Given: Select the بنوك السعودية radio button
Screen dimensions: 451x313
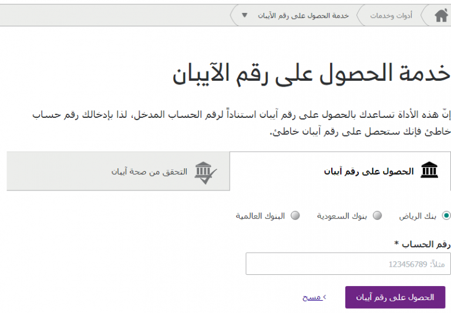Looking at the screenshot, I should pyautogui.click(x=378, y=215).
